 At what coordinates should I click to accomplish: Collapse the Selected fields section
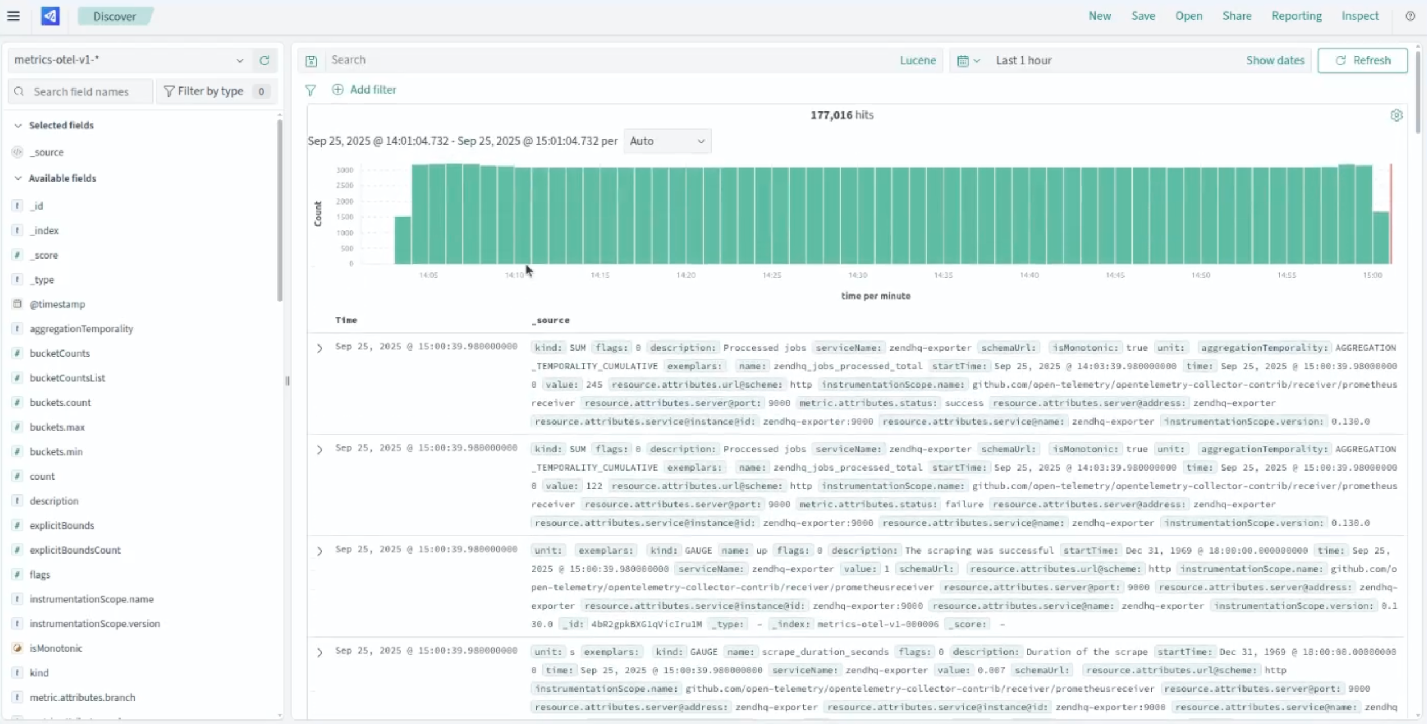(x=18, y=125)
